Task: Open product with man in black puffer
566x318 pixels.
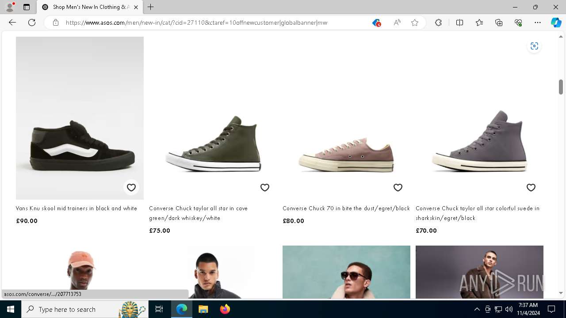Action: pyautogui.click(x=213, y=272)
